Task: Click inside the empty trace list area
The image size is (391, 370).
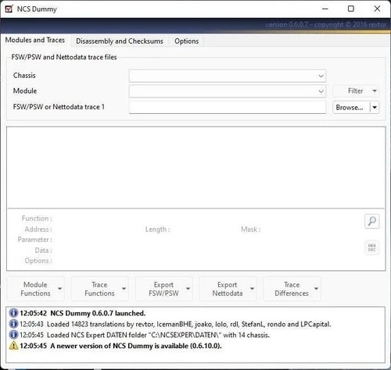Action: pyautogui.click(x=196, y=168)
